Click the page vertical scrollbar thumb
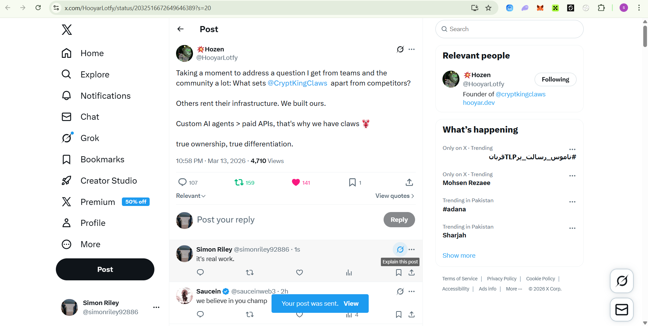The height and width of the screenshot is (326, 648). [x=645, y=36]
